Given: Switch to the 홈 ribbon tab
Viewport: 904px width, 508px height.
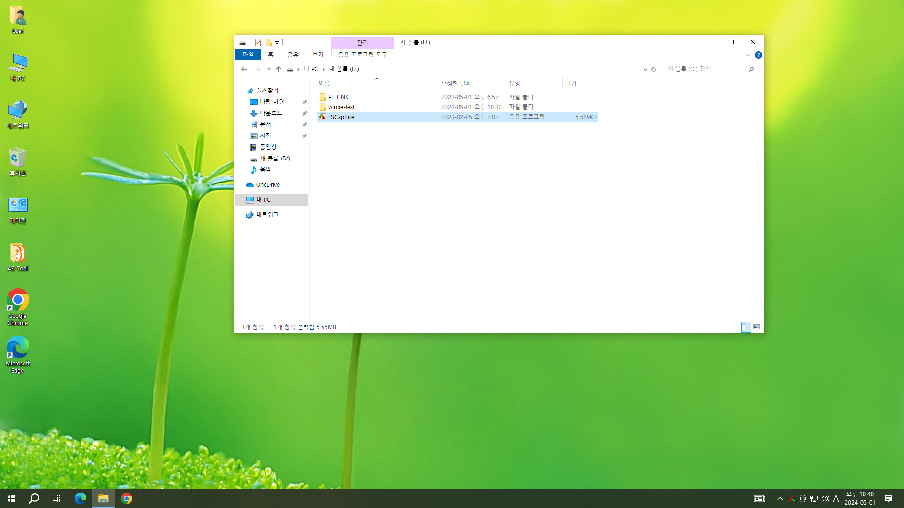Looking at the screenshot, I should (x=271, y=55).
